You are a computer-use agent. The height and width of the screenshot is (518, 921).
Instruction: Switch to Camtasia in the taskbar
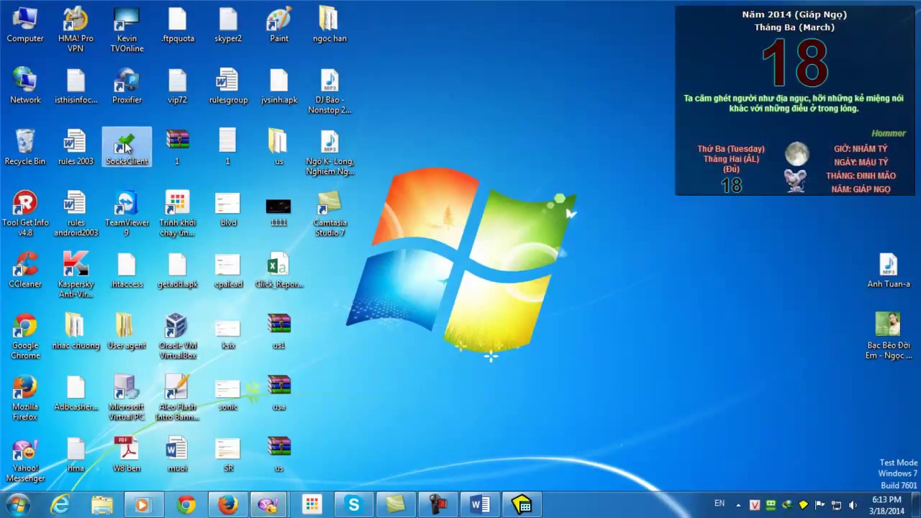[396, 505]
